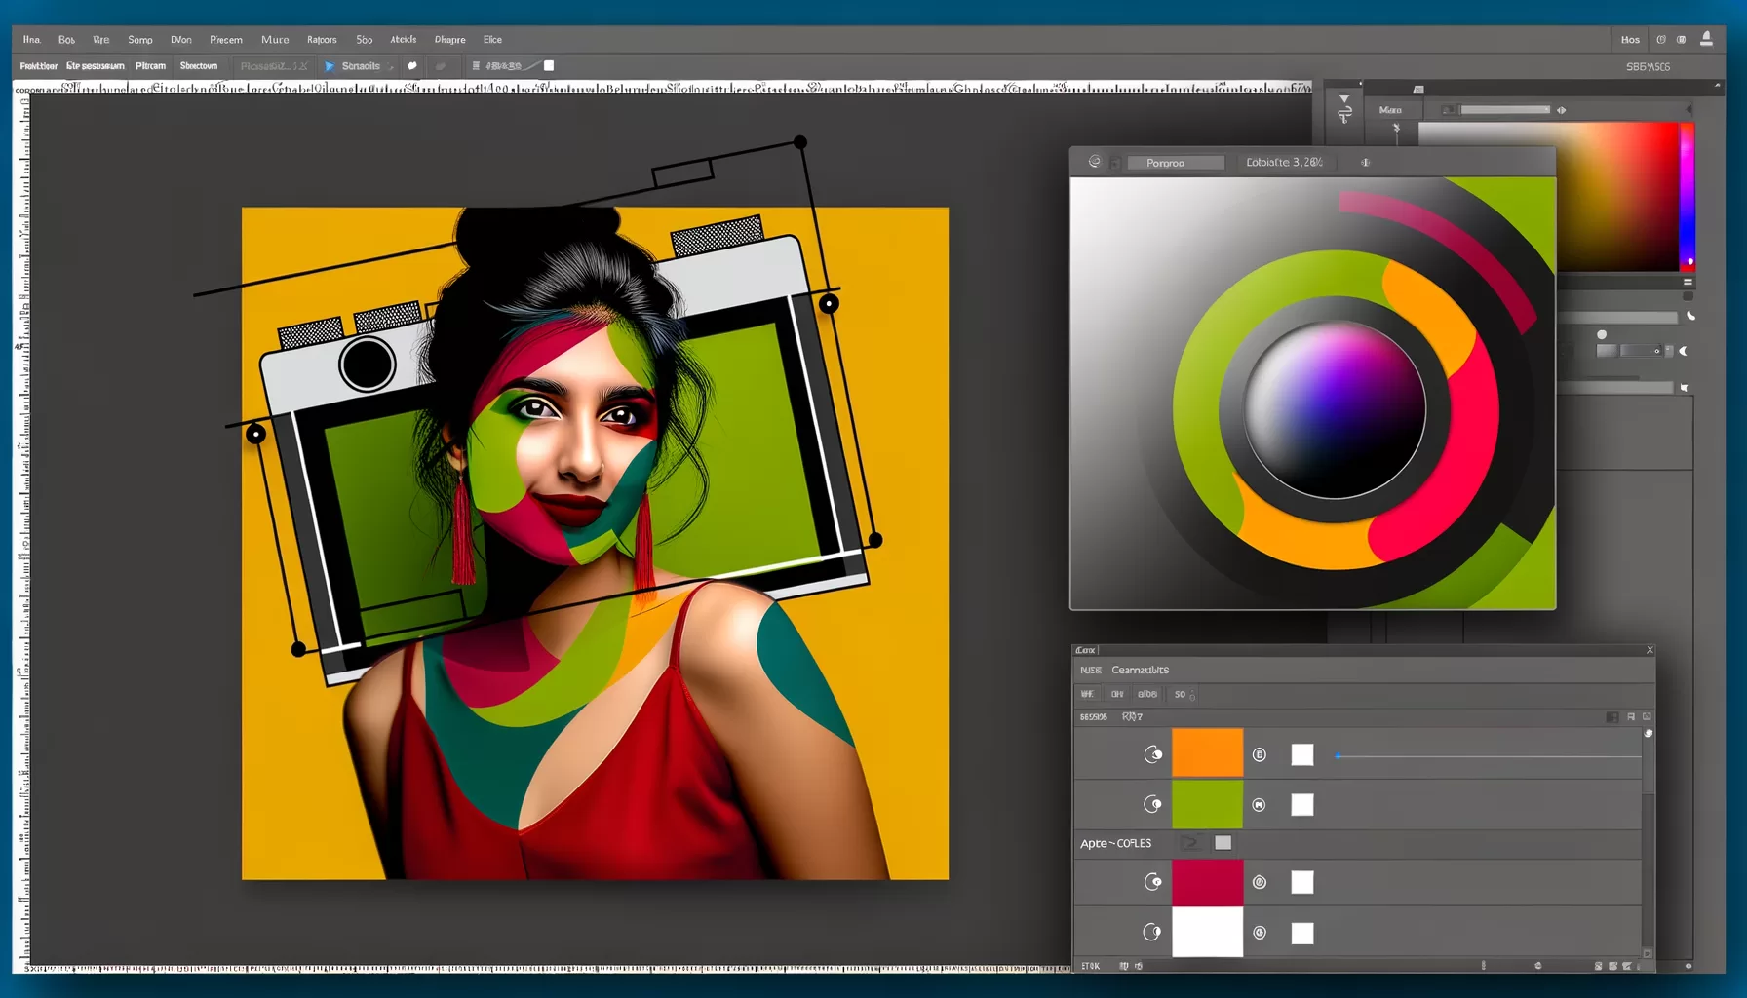This screenshot has width=1747, height=998.
Task: Click the user profile icon at top right
Action: pyautogui.click(x=1706, y=39)
